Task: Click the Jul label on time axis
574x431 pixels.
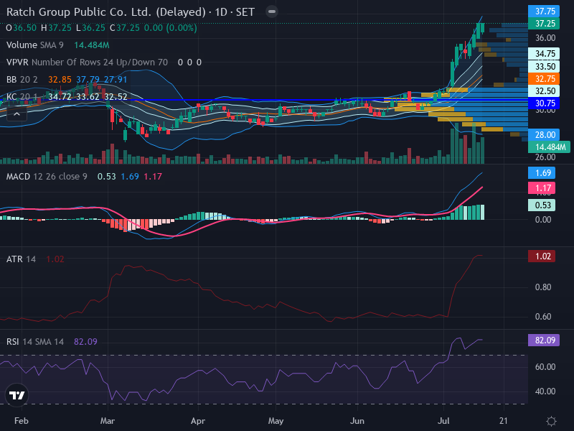Action: pos(443,421)
